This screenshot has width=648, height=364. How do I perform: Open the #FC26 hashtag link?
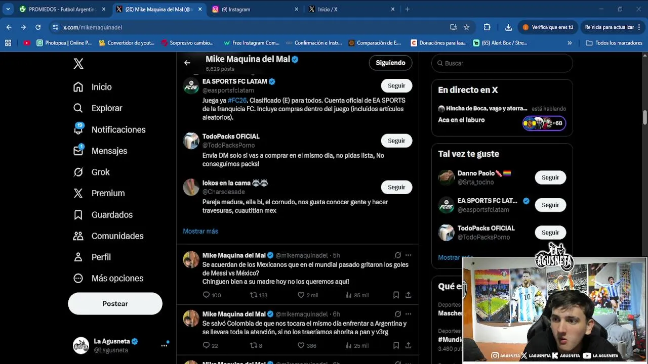[x=237, y=101]
